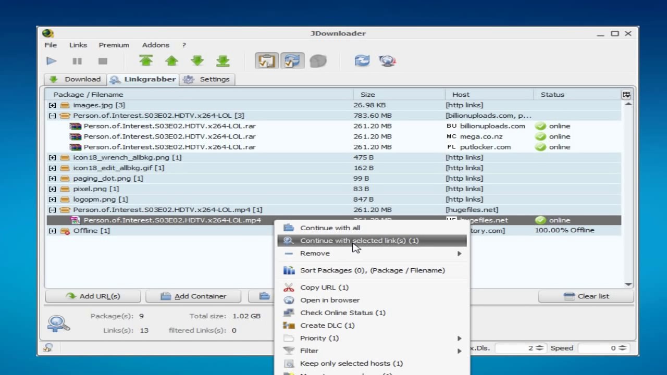The image size is (667, 375).
Task: Open the Links menu
Action: (x=78, y=45)
